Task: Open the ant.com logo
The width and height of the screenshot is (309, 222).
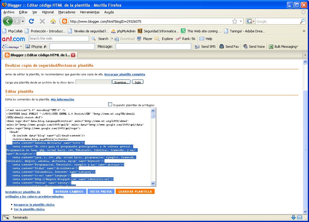Action: pos(13,39)
